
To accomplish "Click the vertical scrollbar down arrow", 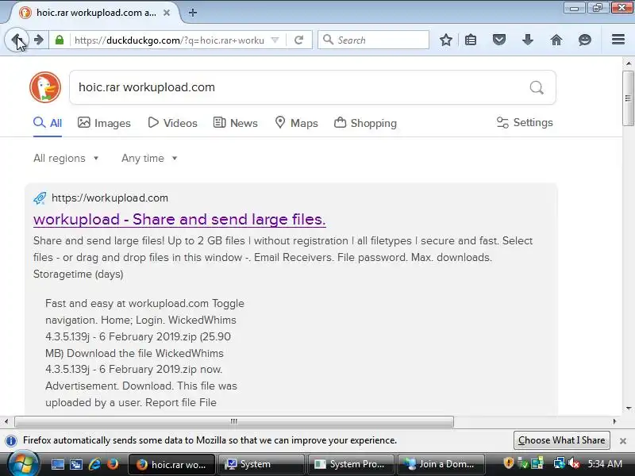I will pos(629,409).
